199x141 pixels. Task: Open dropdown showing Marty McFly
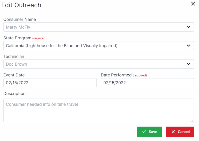[95, 27]
